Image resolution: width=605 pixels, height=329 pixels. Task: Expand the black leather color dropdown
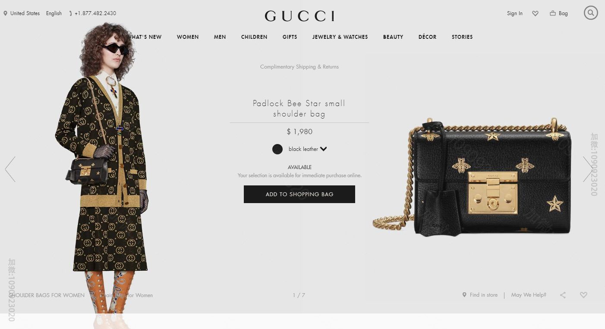[x=308, y=149]
